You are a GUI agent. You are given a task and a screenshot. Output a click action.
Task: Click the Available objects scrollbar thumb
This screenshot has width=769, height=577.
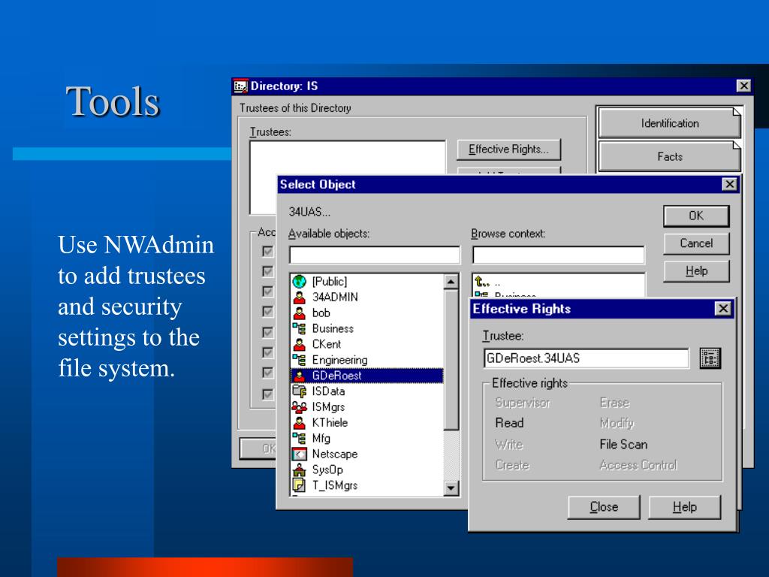451,360
